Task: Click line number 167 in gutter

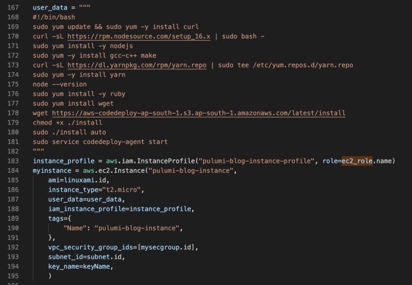Action: click(13, 8)
